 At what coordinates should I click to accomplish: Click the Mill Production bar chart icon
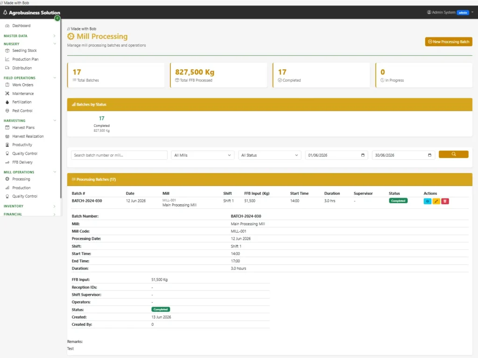click(x=7, y=188)
